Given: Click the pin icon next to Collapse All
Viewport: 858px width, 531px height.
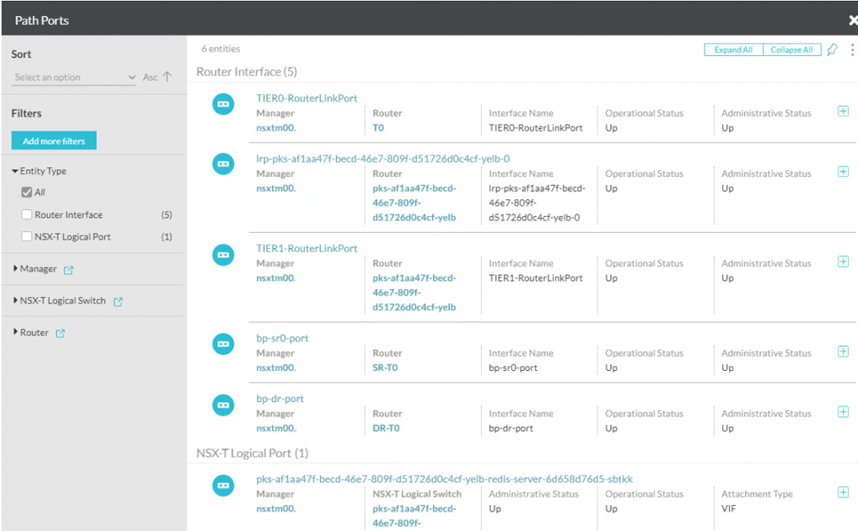Looking at the screenshot, I should coord(831,50).
